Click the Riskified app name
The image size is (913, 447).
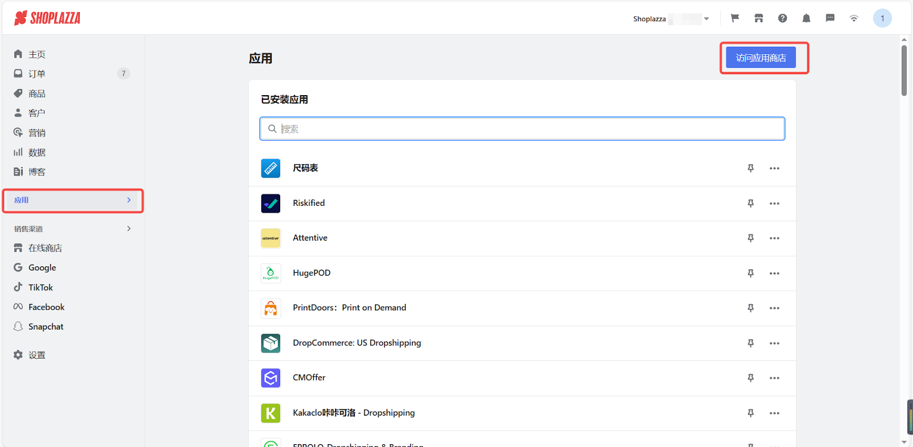[x=309, y=203]
